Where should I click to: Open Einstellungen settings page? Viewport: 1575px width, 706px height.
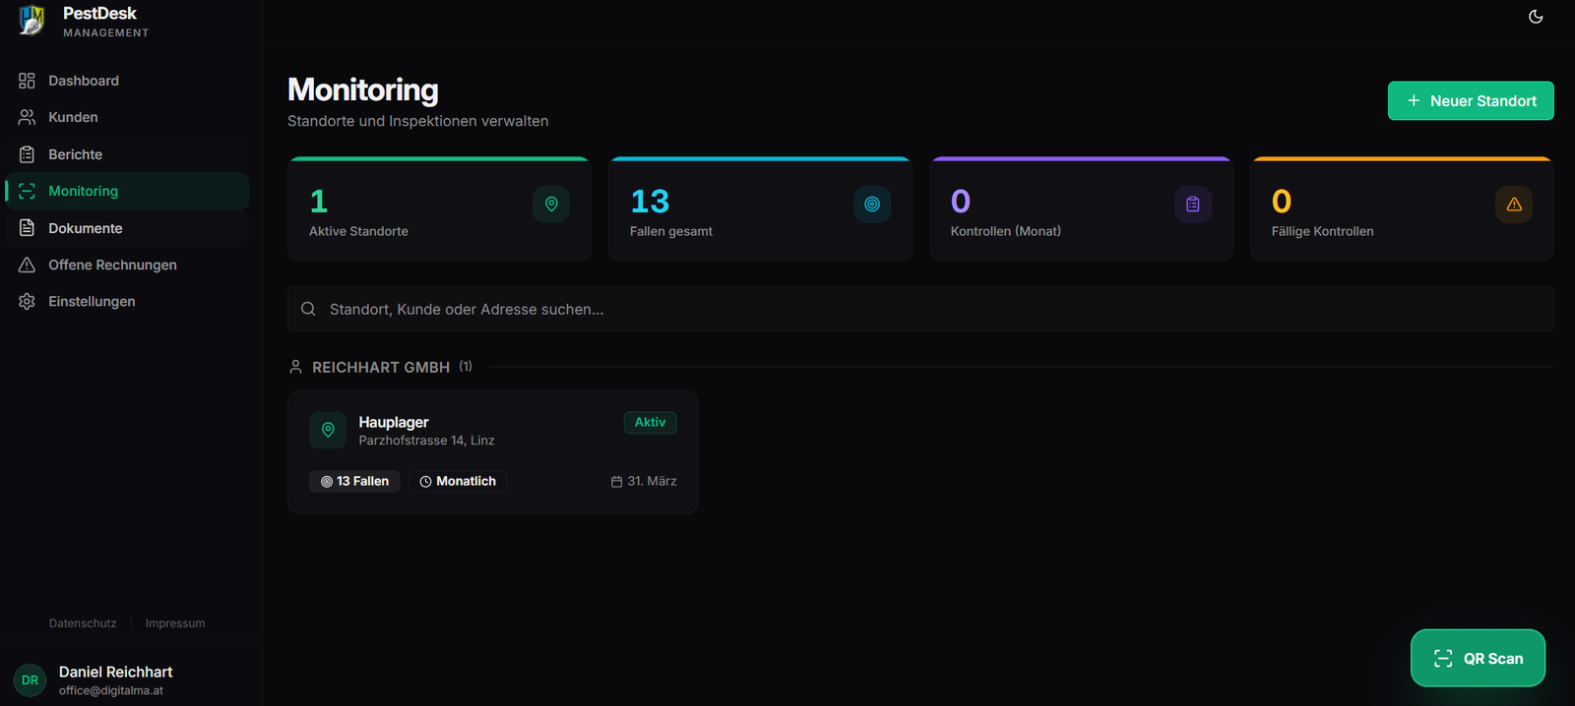pyautogui.click(x=92, y=302)
